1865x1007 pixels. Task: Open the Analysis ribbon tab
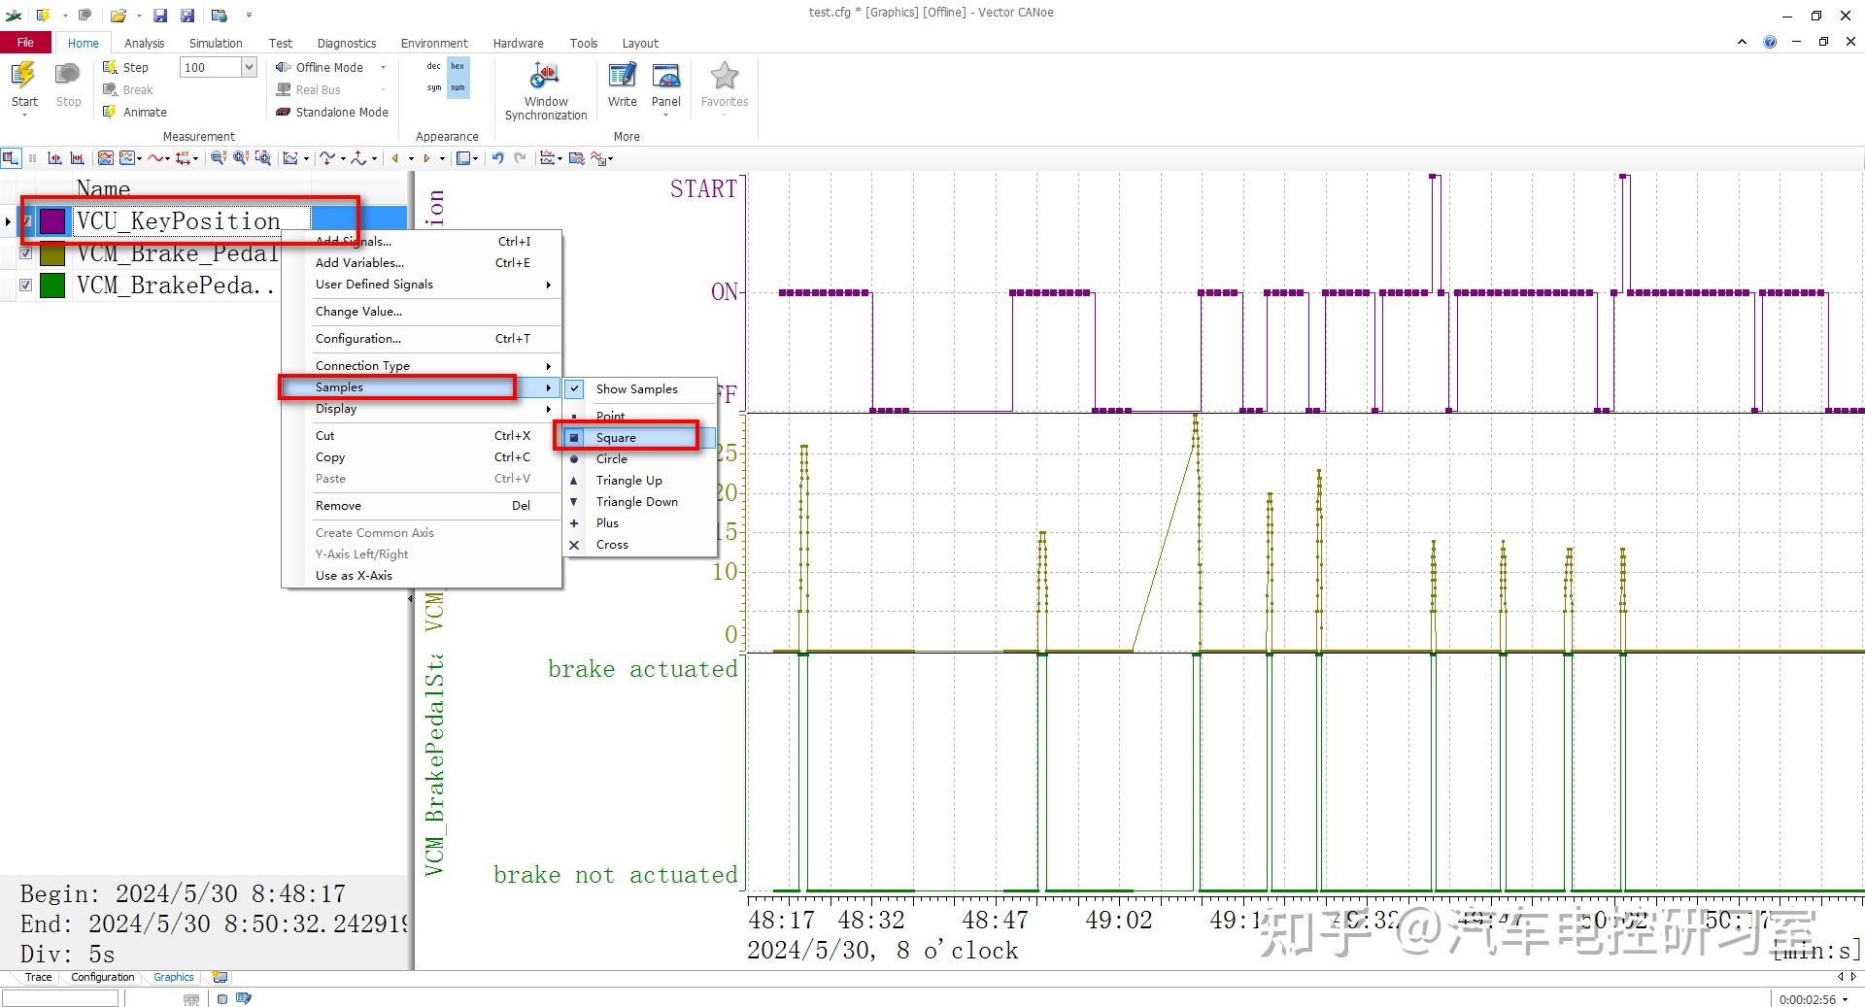(144, 43)
